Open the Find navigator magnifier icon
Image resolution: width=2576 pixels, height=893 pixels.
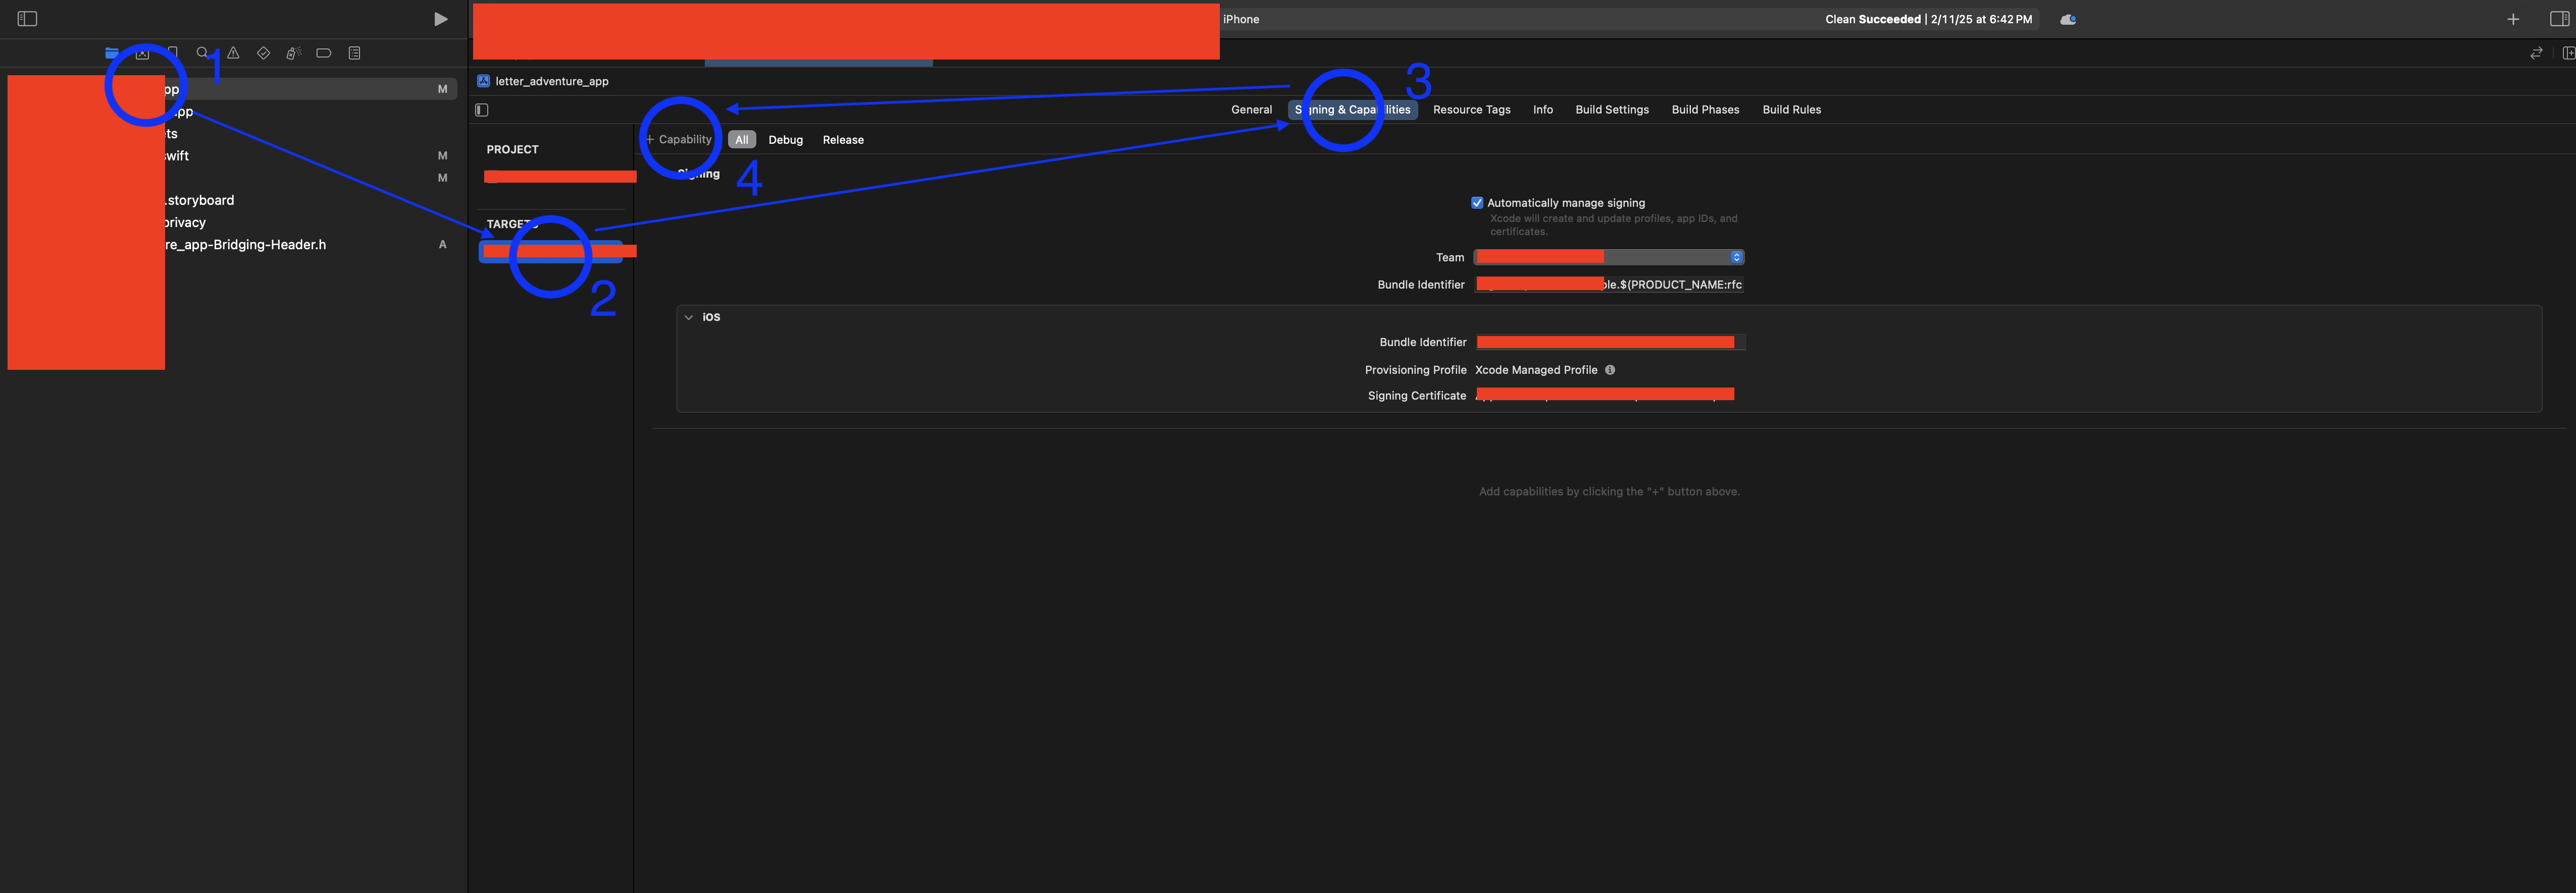tap(202, 53)
